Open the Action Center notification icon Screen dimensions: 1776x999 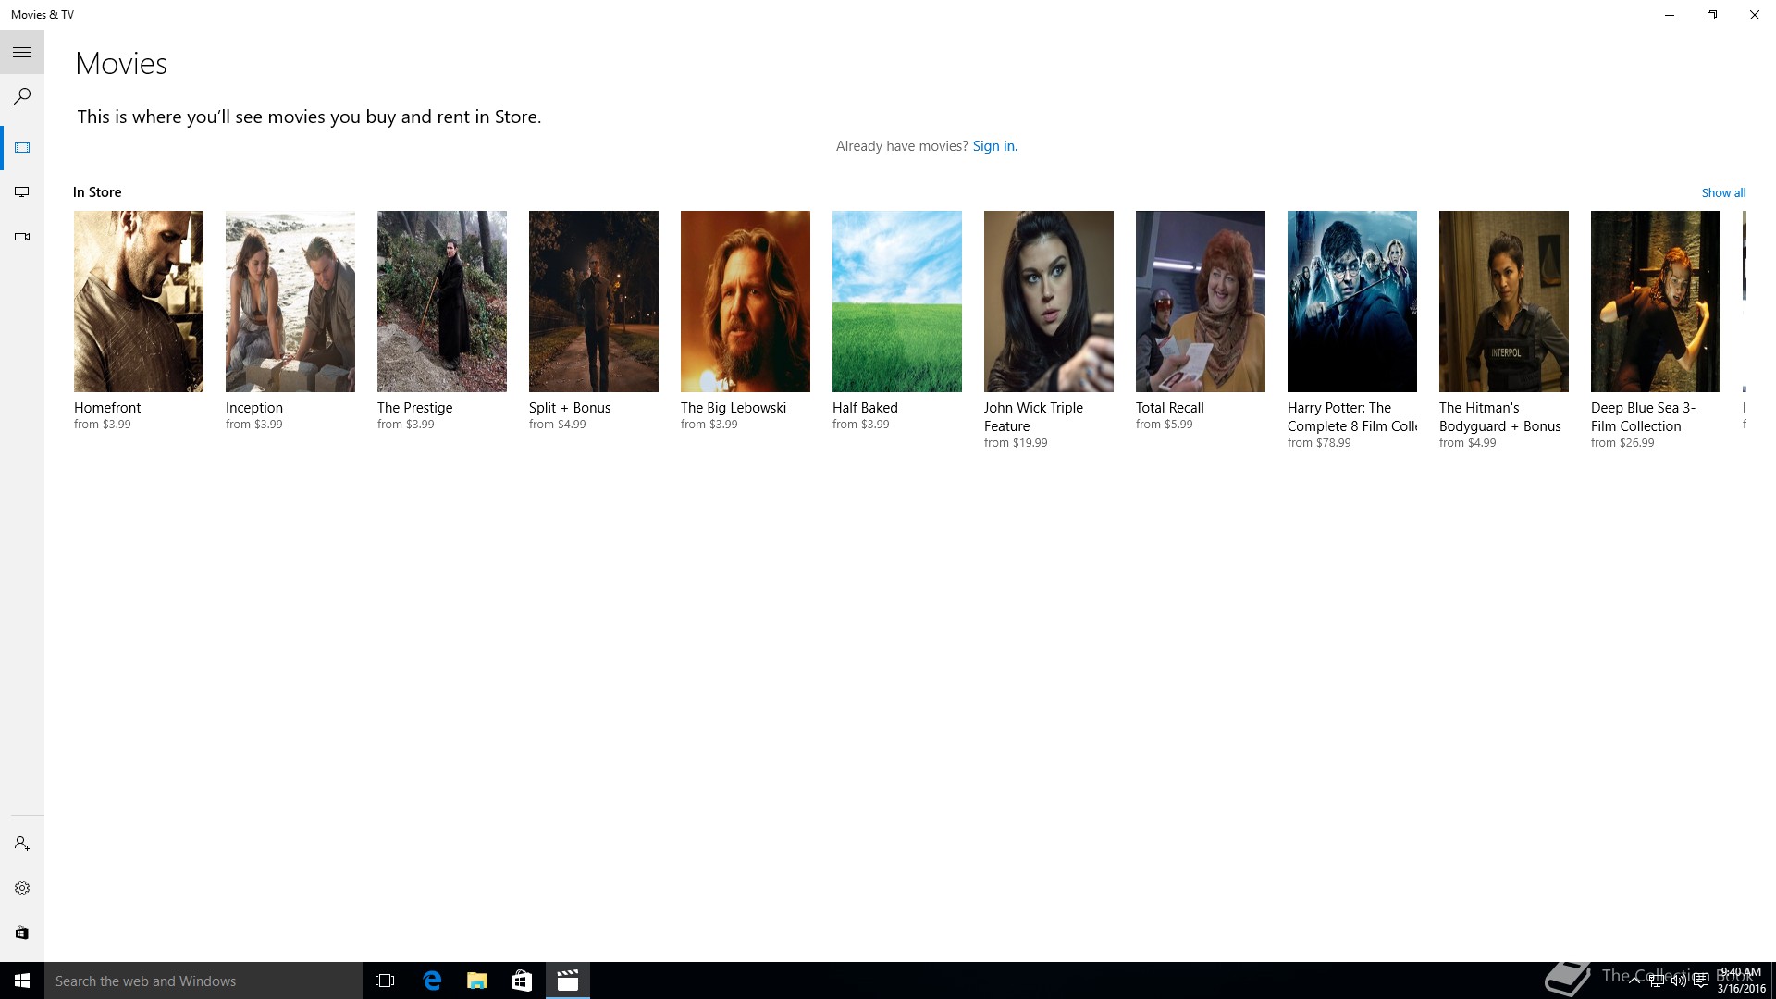1700,980
